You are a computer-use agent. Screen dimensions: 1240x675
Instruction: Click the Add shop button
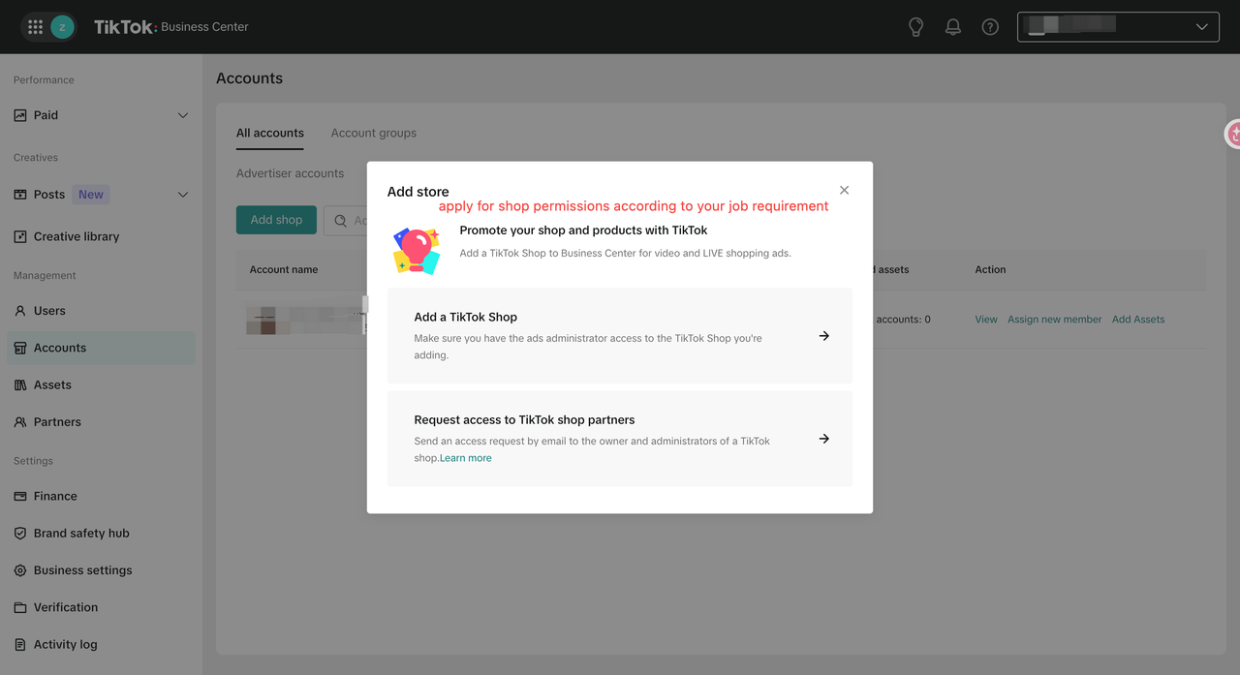click(x=276, y=220)
